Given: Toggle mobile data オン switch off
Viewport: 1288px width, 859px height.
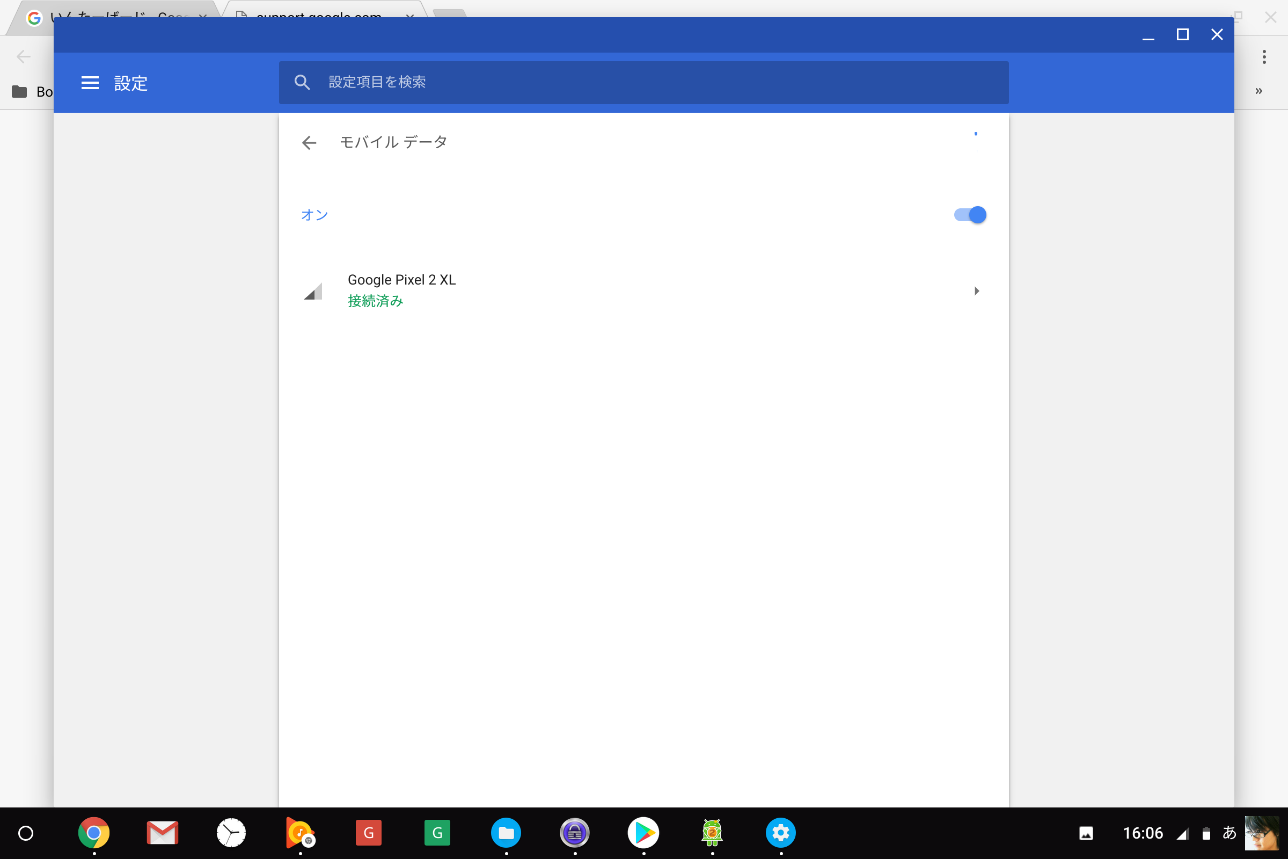Looking at the screenshot, I should tap(970, 215).
